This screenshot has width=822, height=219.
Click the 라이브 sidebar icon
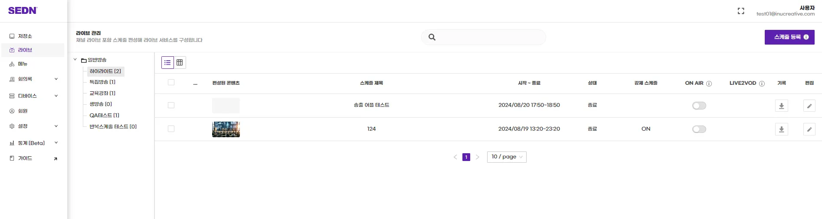coord(12,50)
